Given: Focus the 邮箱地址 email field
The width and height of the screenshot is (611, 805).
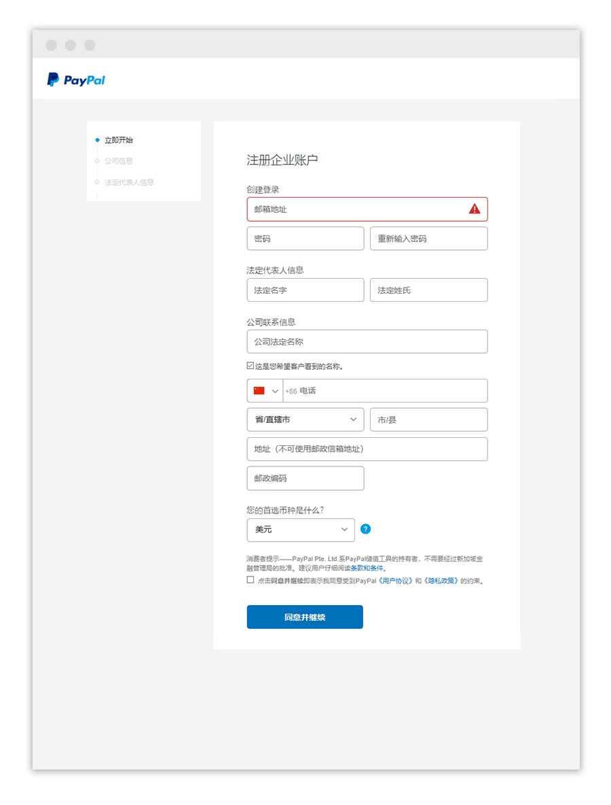Looking at the screenshot, I should (x=367, y=209).
